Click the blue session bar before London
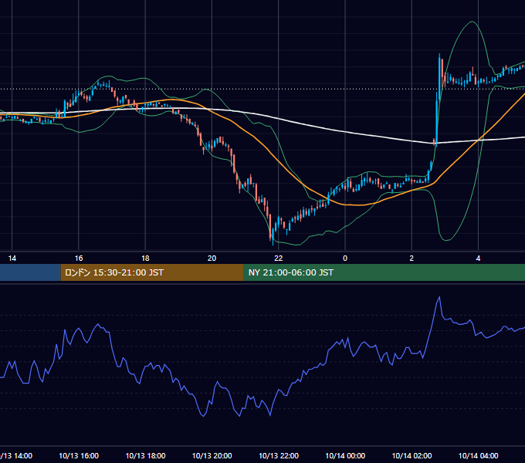This screenshot has height=463, width=525. click(30, 272)
